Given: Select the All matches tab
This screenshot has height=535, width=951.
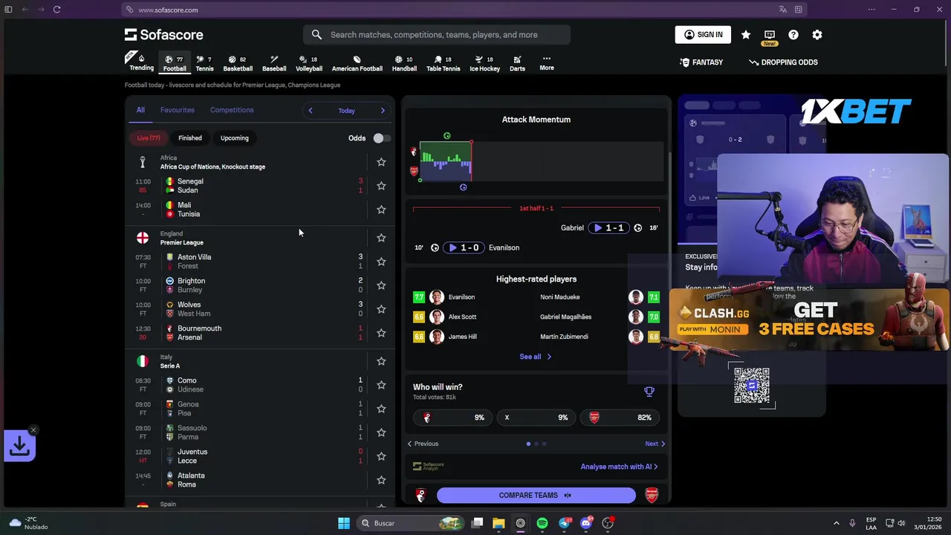Looking at the screenshot, I should [x=140, y=110].
